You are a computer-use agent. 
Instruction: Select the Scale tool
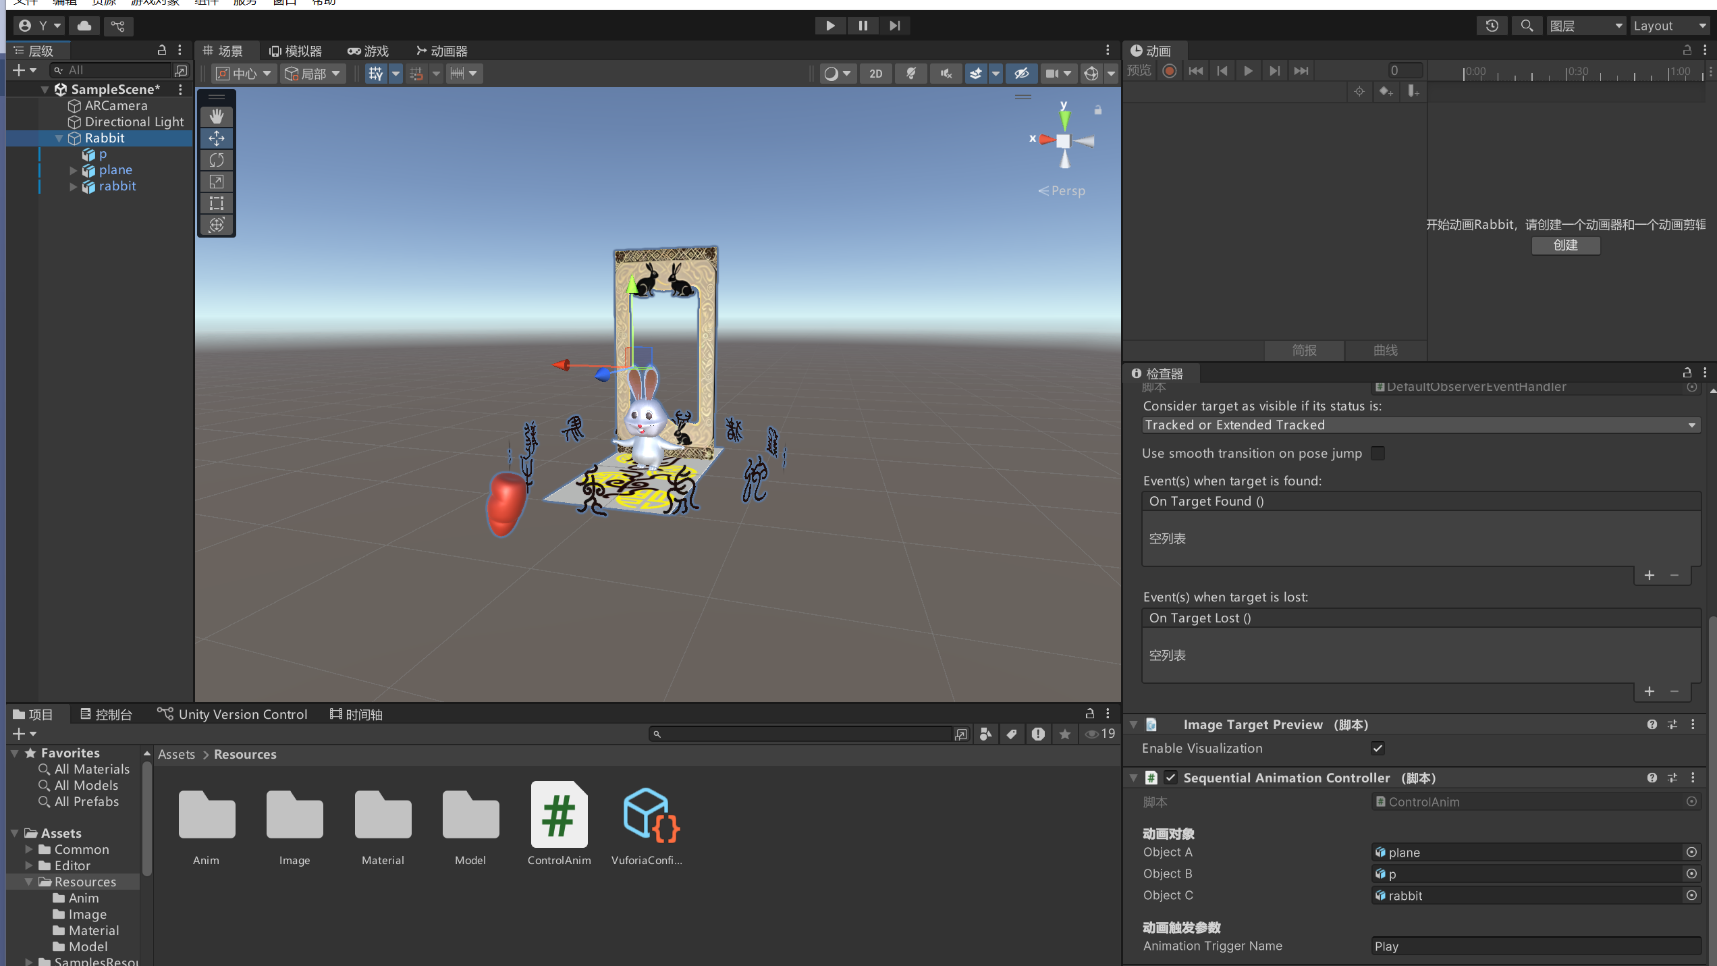tap(216, 182)
